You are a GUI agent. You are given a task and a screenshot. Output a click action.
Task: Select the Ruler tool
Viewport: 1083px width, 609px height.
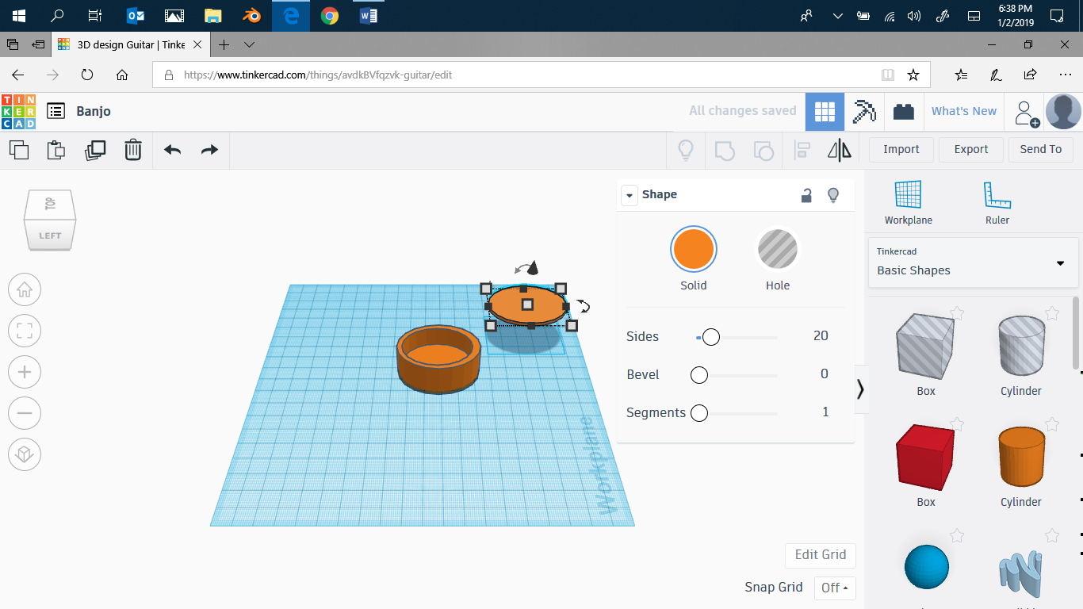pyautogui.click(x=997, y=203)
